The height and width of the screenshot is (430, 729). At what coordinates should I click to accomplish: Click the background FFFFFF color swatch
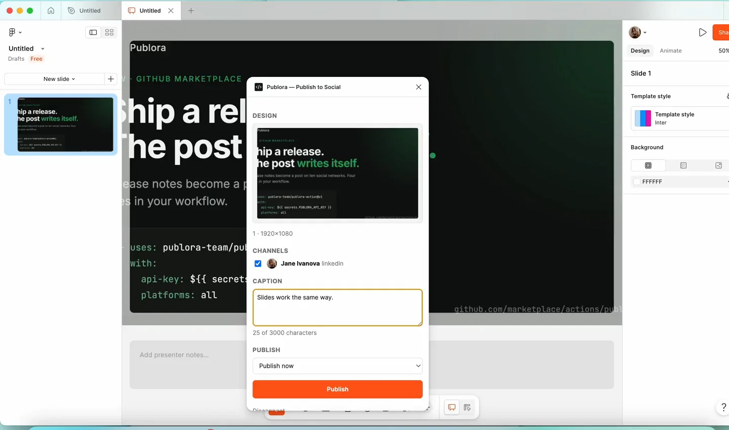click(x=637, y=182)
